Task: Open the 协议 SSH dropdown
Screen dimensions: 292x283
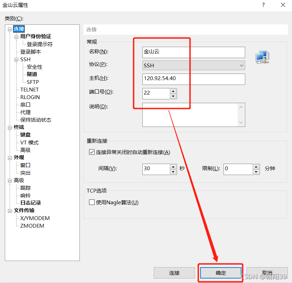Action: click(x=194, y=65)
